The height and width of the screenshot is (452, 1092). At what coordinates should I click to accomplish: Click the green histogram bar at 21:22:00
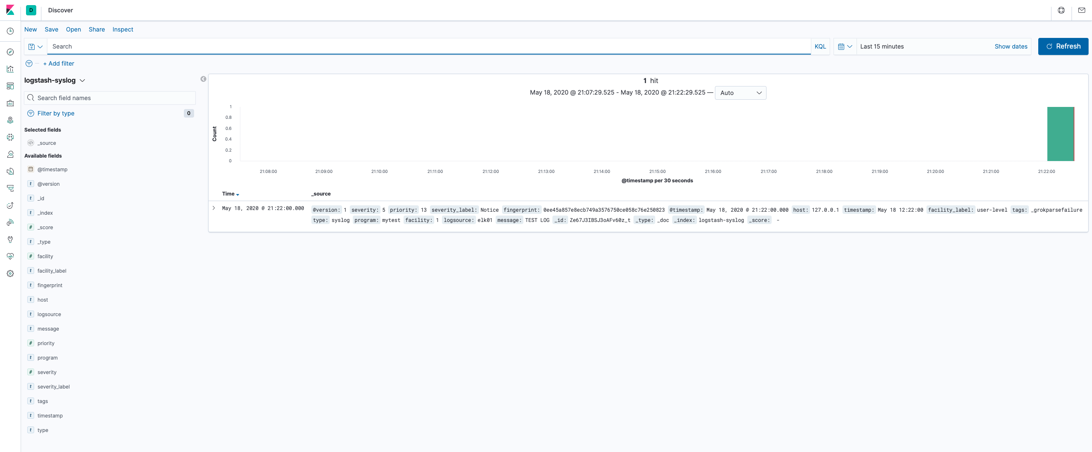tap(1060, 134)
